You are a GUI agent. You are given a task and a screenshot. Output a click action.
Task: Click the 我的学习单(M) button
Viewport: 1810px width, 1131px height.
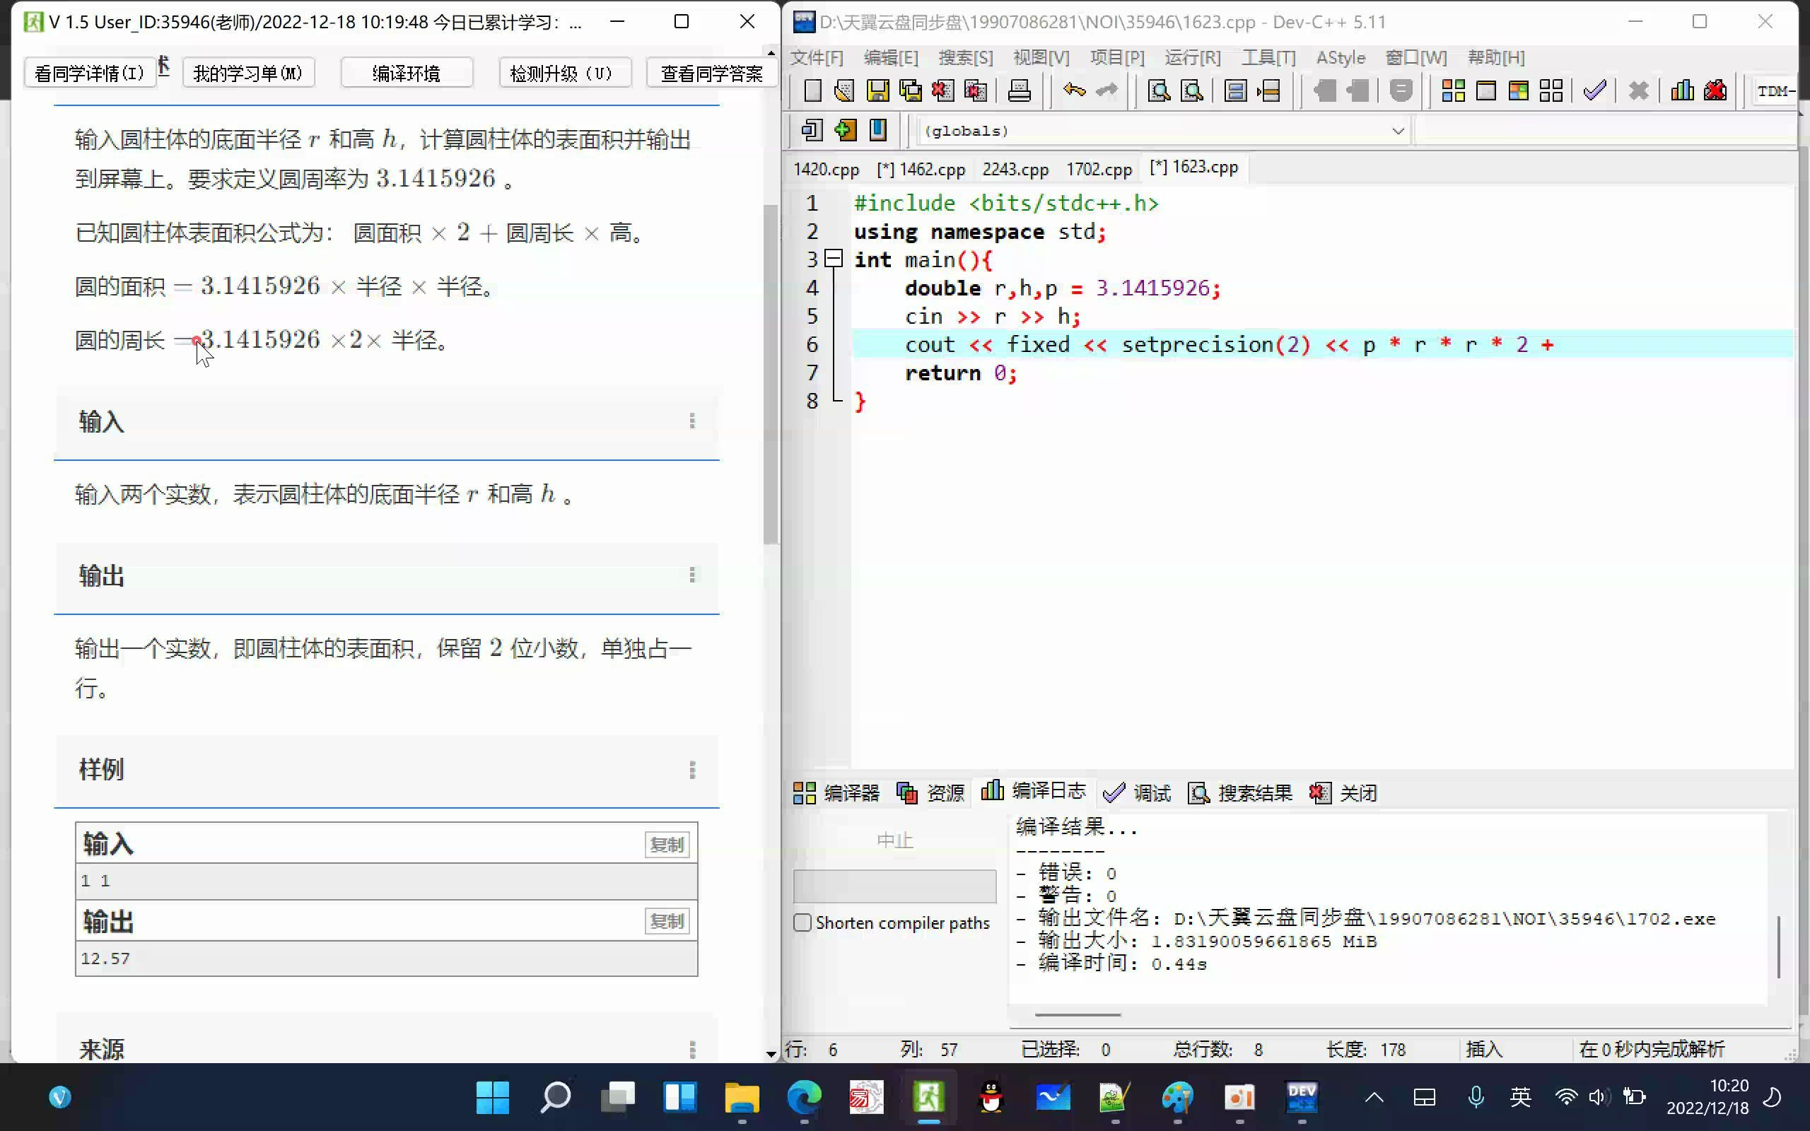pyautogui.click(x=248, y=74)
